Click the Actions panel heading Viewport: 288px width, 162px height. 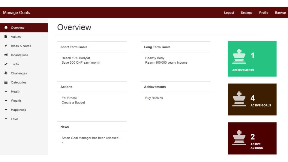(x=66, y=87)
